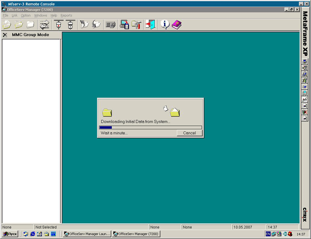Click the folder with left-curving arrow icon

96,25
